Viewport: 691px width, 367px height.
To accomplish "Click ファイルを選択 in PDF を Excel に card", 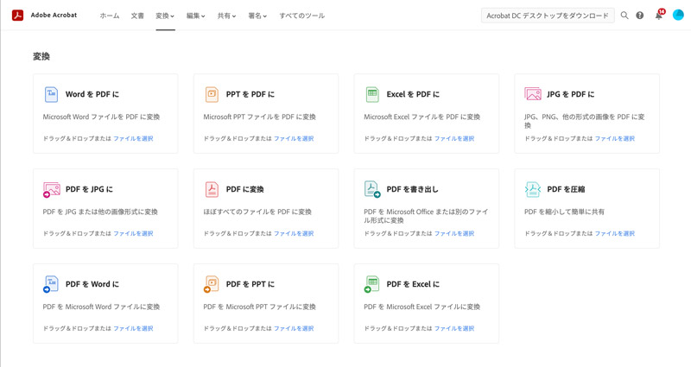I will click(x=454, y=328).
